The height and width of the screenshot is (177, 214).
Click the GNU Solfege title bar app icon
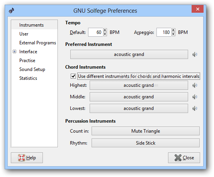coord(12,10)
